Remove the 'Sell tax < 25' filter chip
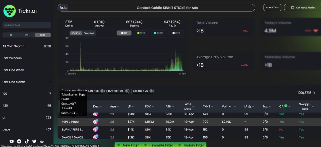Viewport: 321px width, 147px height. [x=151, y=91]
